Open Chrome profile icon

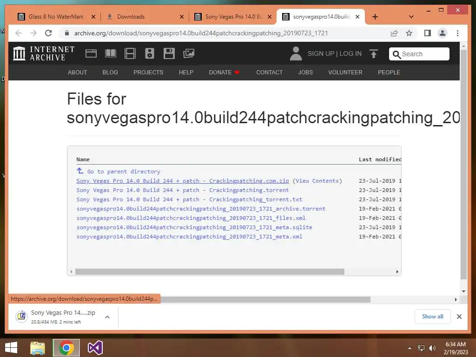coord(443,33)
